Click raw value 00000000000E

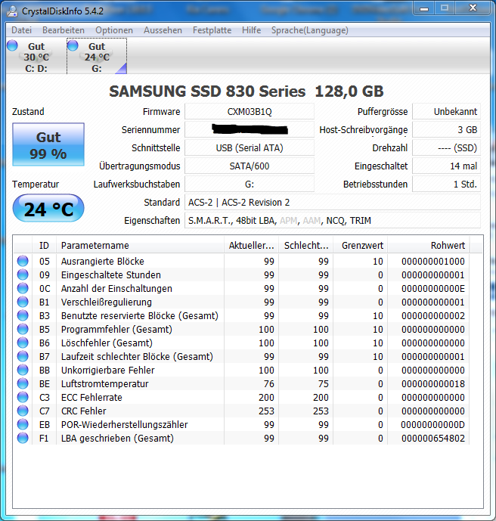(433, 289)
